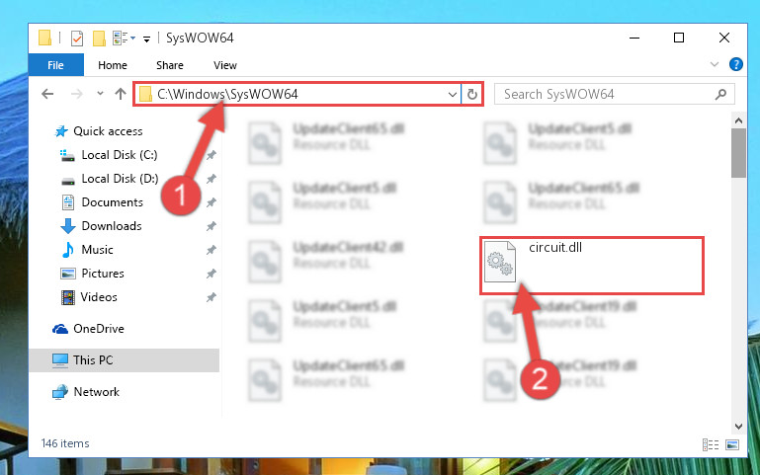Click the Search SysWOW64 field
Image resolution: width=760 pixels, height=475 pixels.
tap(614, 94)
